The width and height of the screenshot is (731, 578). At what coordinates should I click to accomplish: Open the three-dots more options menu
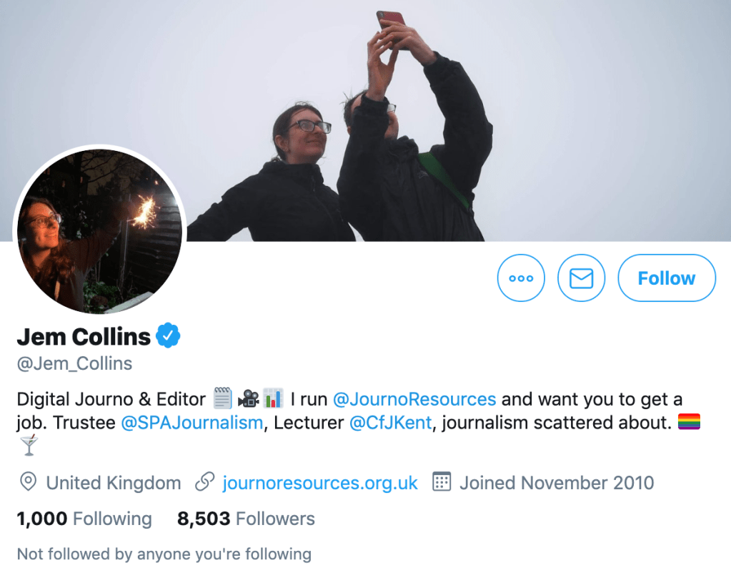521,278
